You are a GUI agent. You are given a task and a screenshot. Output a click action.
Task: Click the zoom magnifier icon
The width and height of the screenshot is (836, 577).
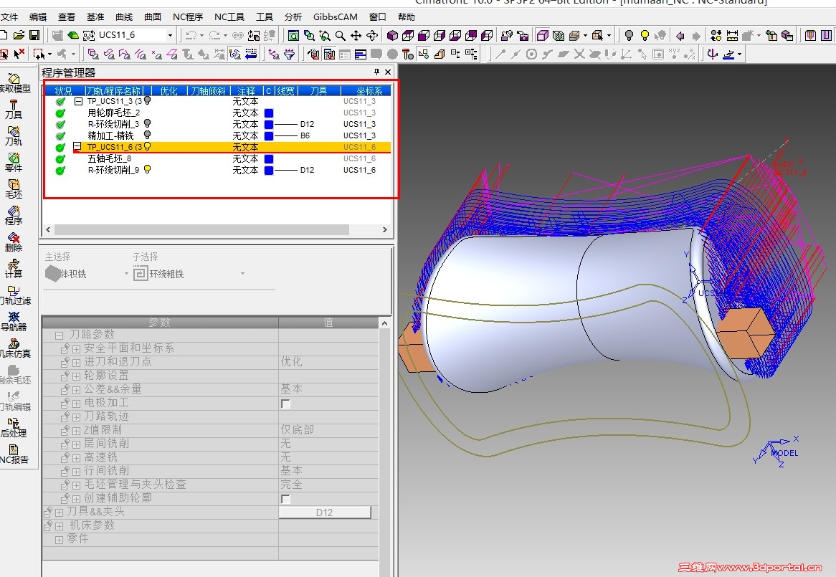(340, 36)
